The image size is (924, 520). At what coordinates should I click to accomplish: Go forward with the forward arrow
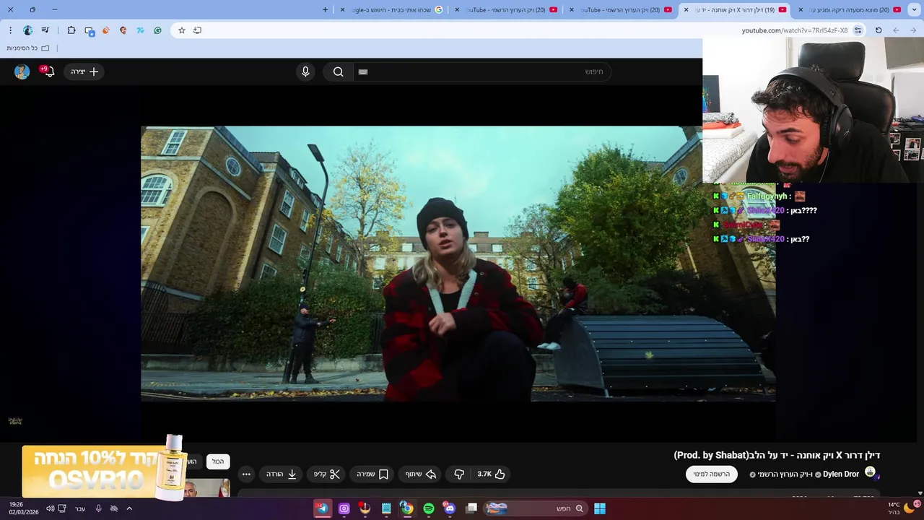913,30
